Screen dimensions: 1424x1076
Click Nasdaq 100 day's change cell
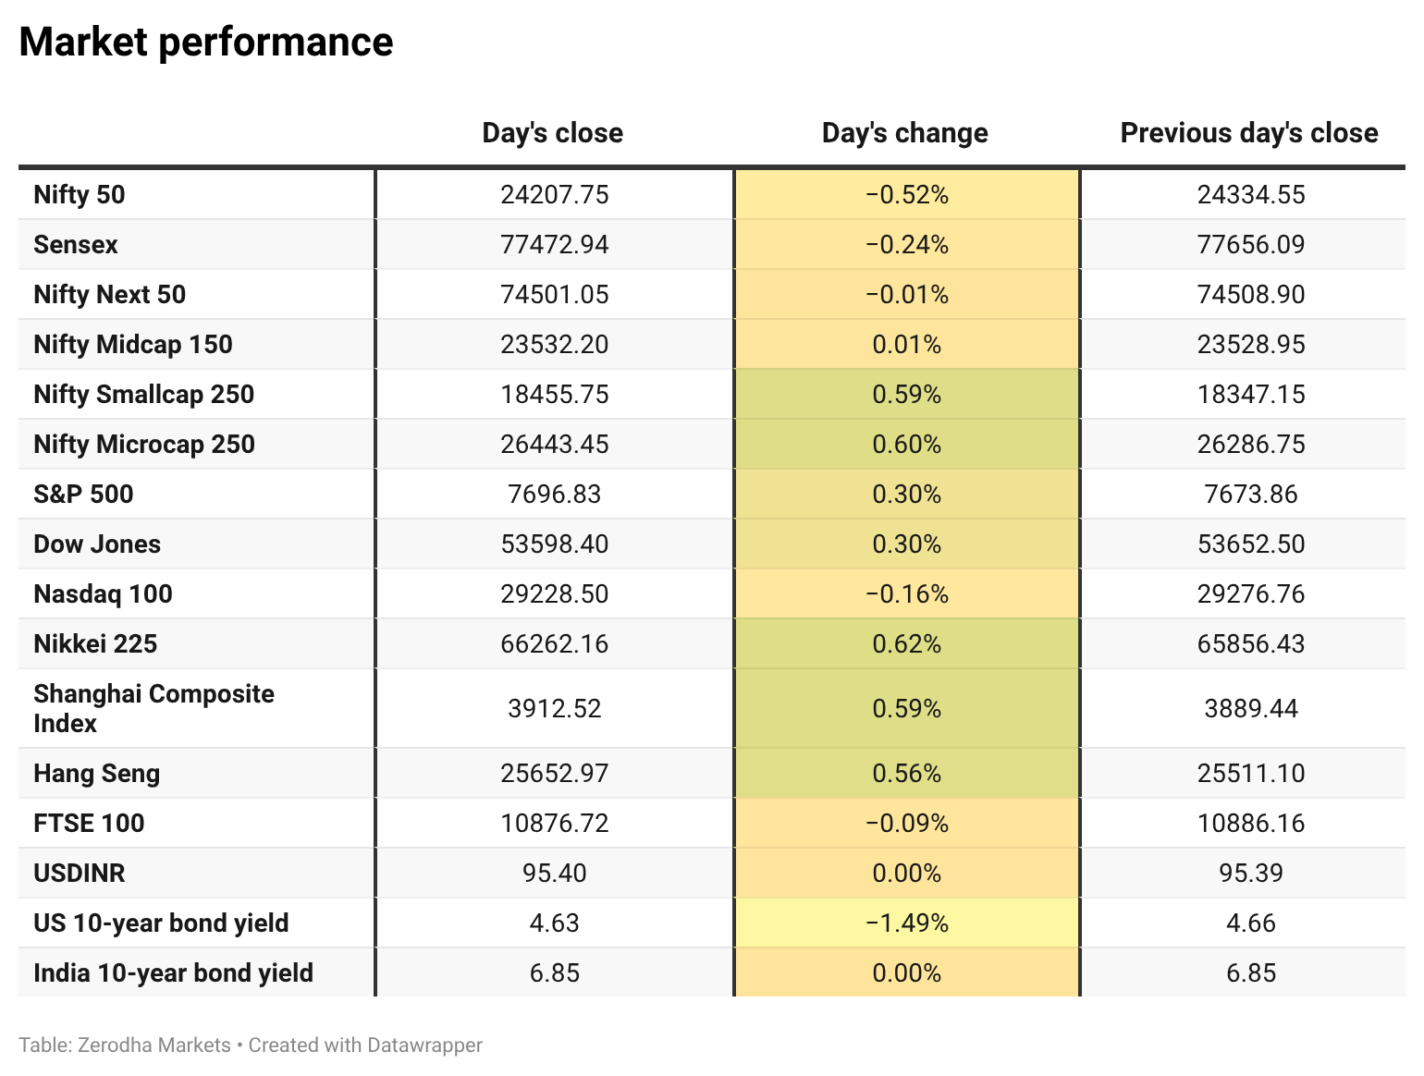[907, 594]
